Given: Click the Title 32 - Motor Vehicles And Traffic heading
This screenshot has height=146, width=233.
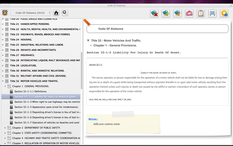Looking at the screenshot, I should 116,41.
